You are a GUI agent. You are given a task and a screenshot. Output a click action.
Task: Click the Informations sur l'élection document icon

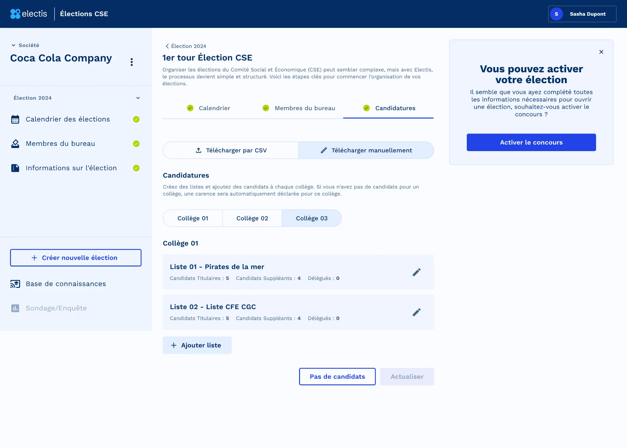(15, 168)
